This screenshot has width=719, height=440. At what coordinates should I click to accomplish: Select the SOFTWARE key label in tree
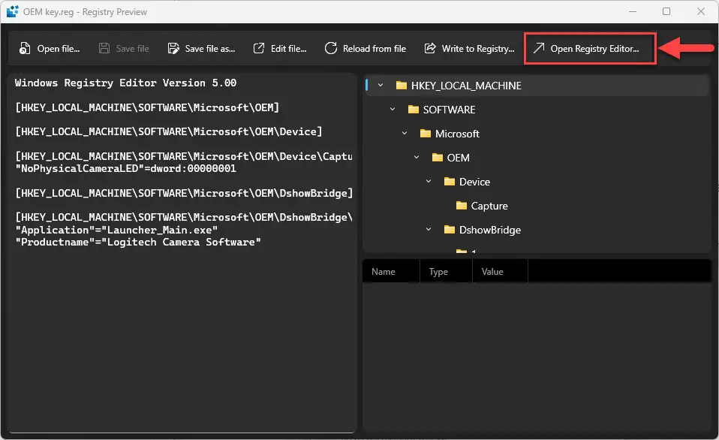[x=449, y=110]
